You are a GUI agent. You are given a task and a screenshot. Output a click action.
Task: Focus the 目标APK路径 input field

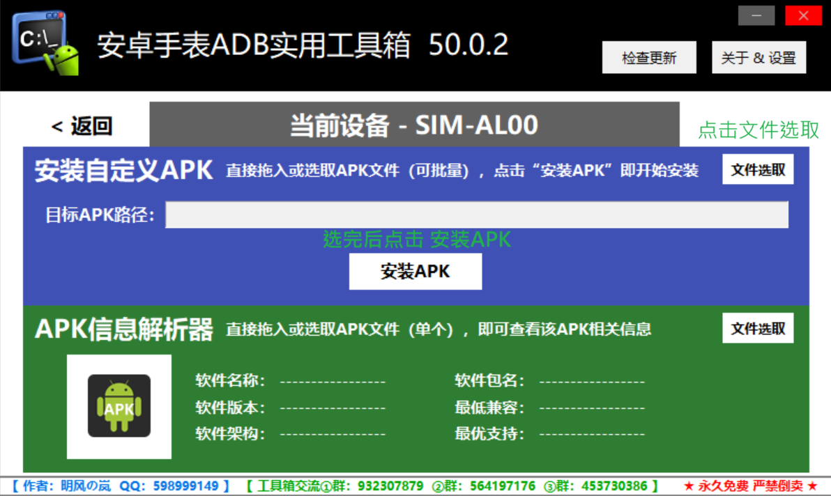[x=476, y=215]
